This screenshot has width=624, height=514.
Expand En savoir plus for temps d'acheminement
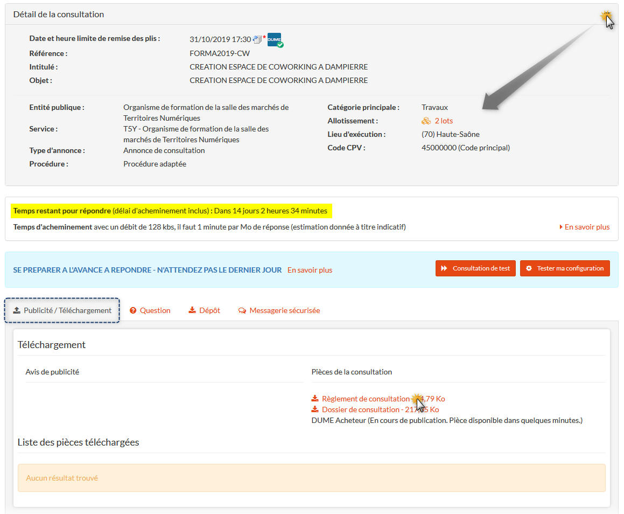[x=585, y=227]
